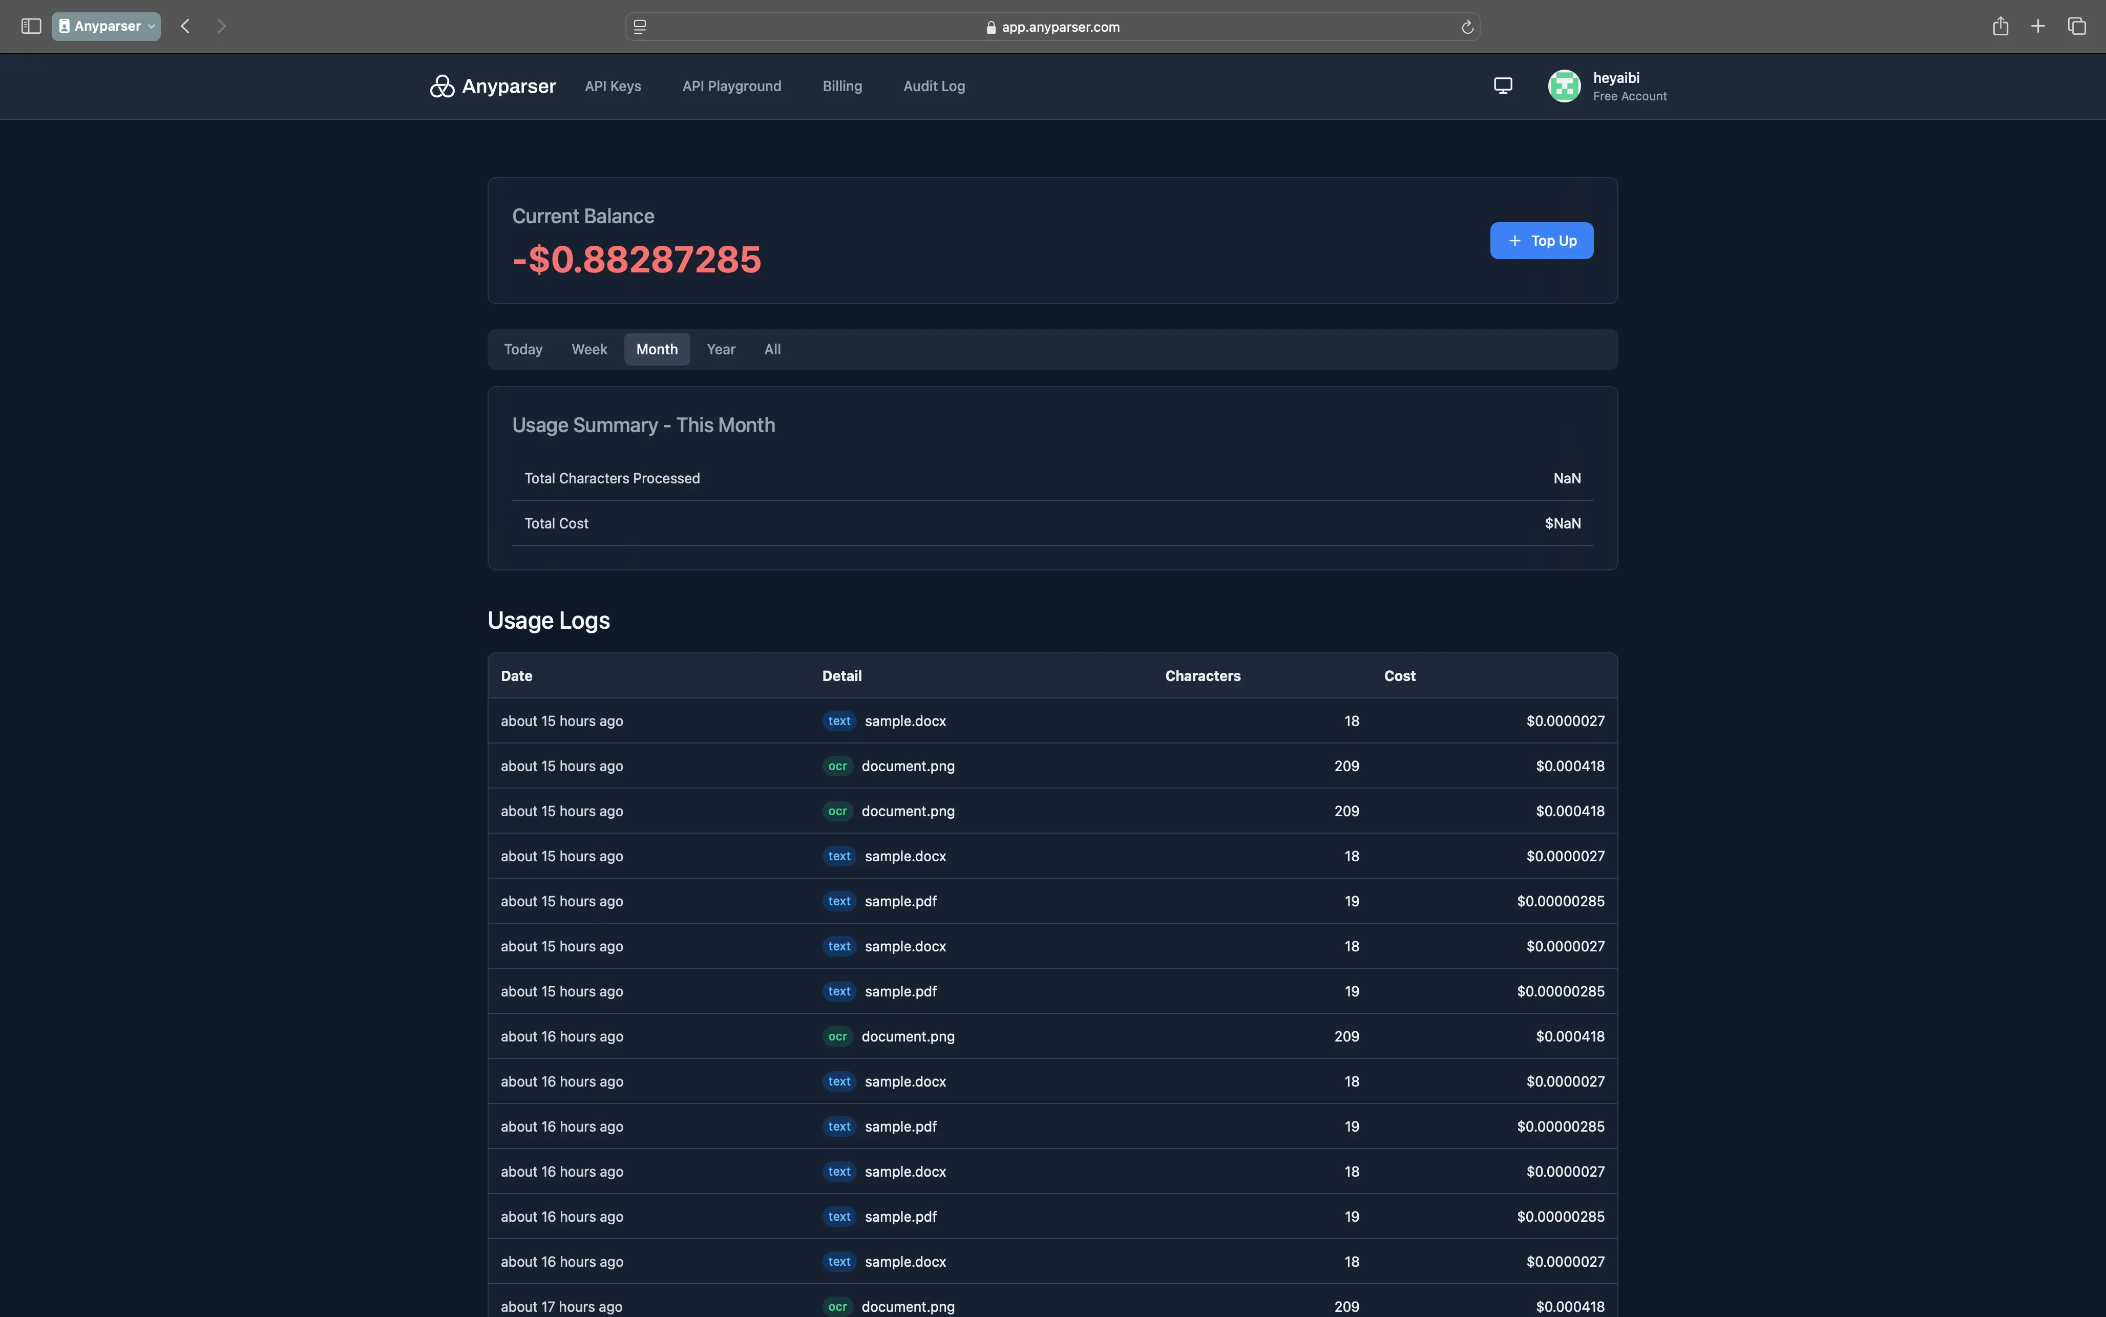Toggle the Safari sidebar
This screenshot has height=1317, width=2106.
click(x=31, y=26)
